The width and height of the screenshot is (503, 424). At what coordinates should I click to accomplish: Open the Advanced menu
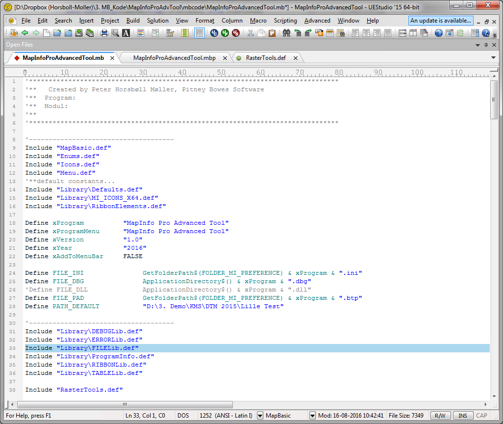pyautogui.click(x=317, y=21)
